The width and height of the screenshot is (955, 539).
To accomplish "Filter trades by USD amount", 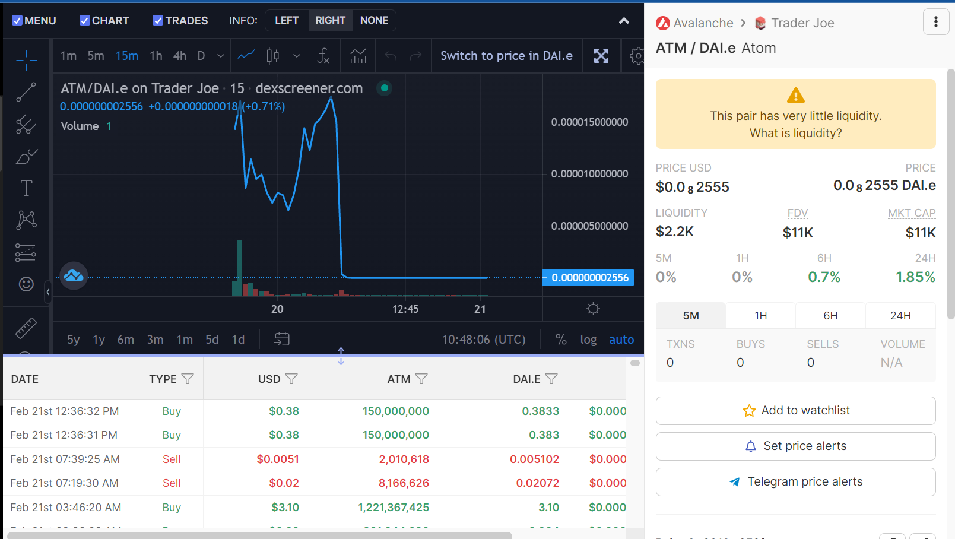I will pos(291,379).
